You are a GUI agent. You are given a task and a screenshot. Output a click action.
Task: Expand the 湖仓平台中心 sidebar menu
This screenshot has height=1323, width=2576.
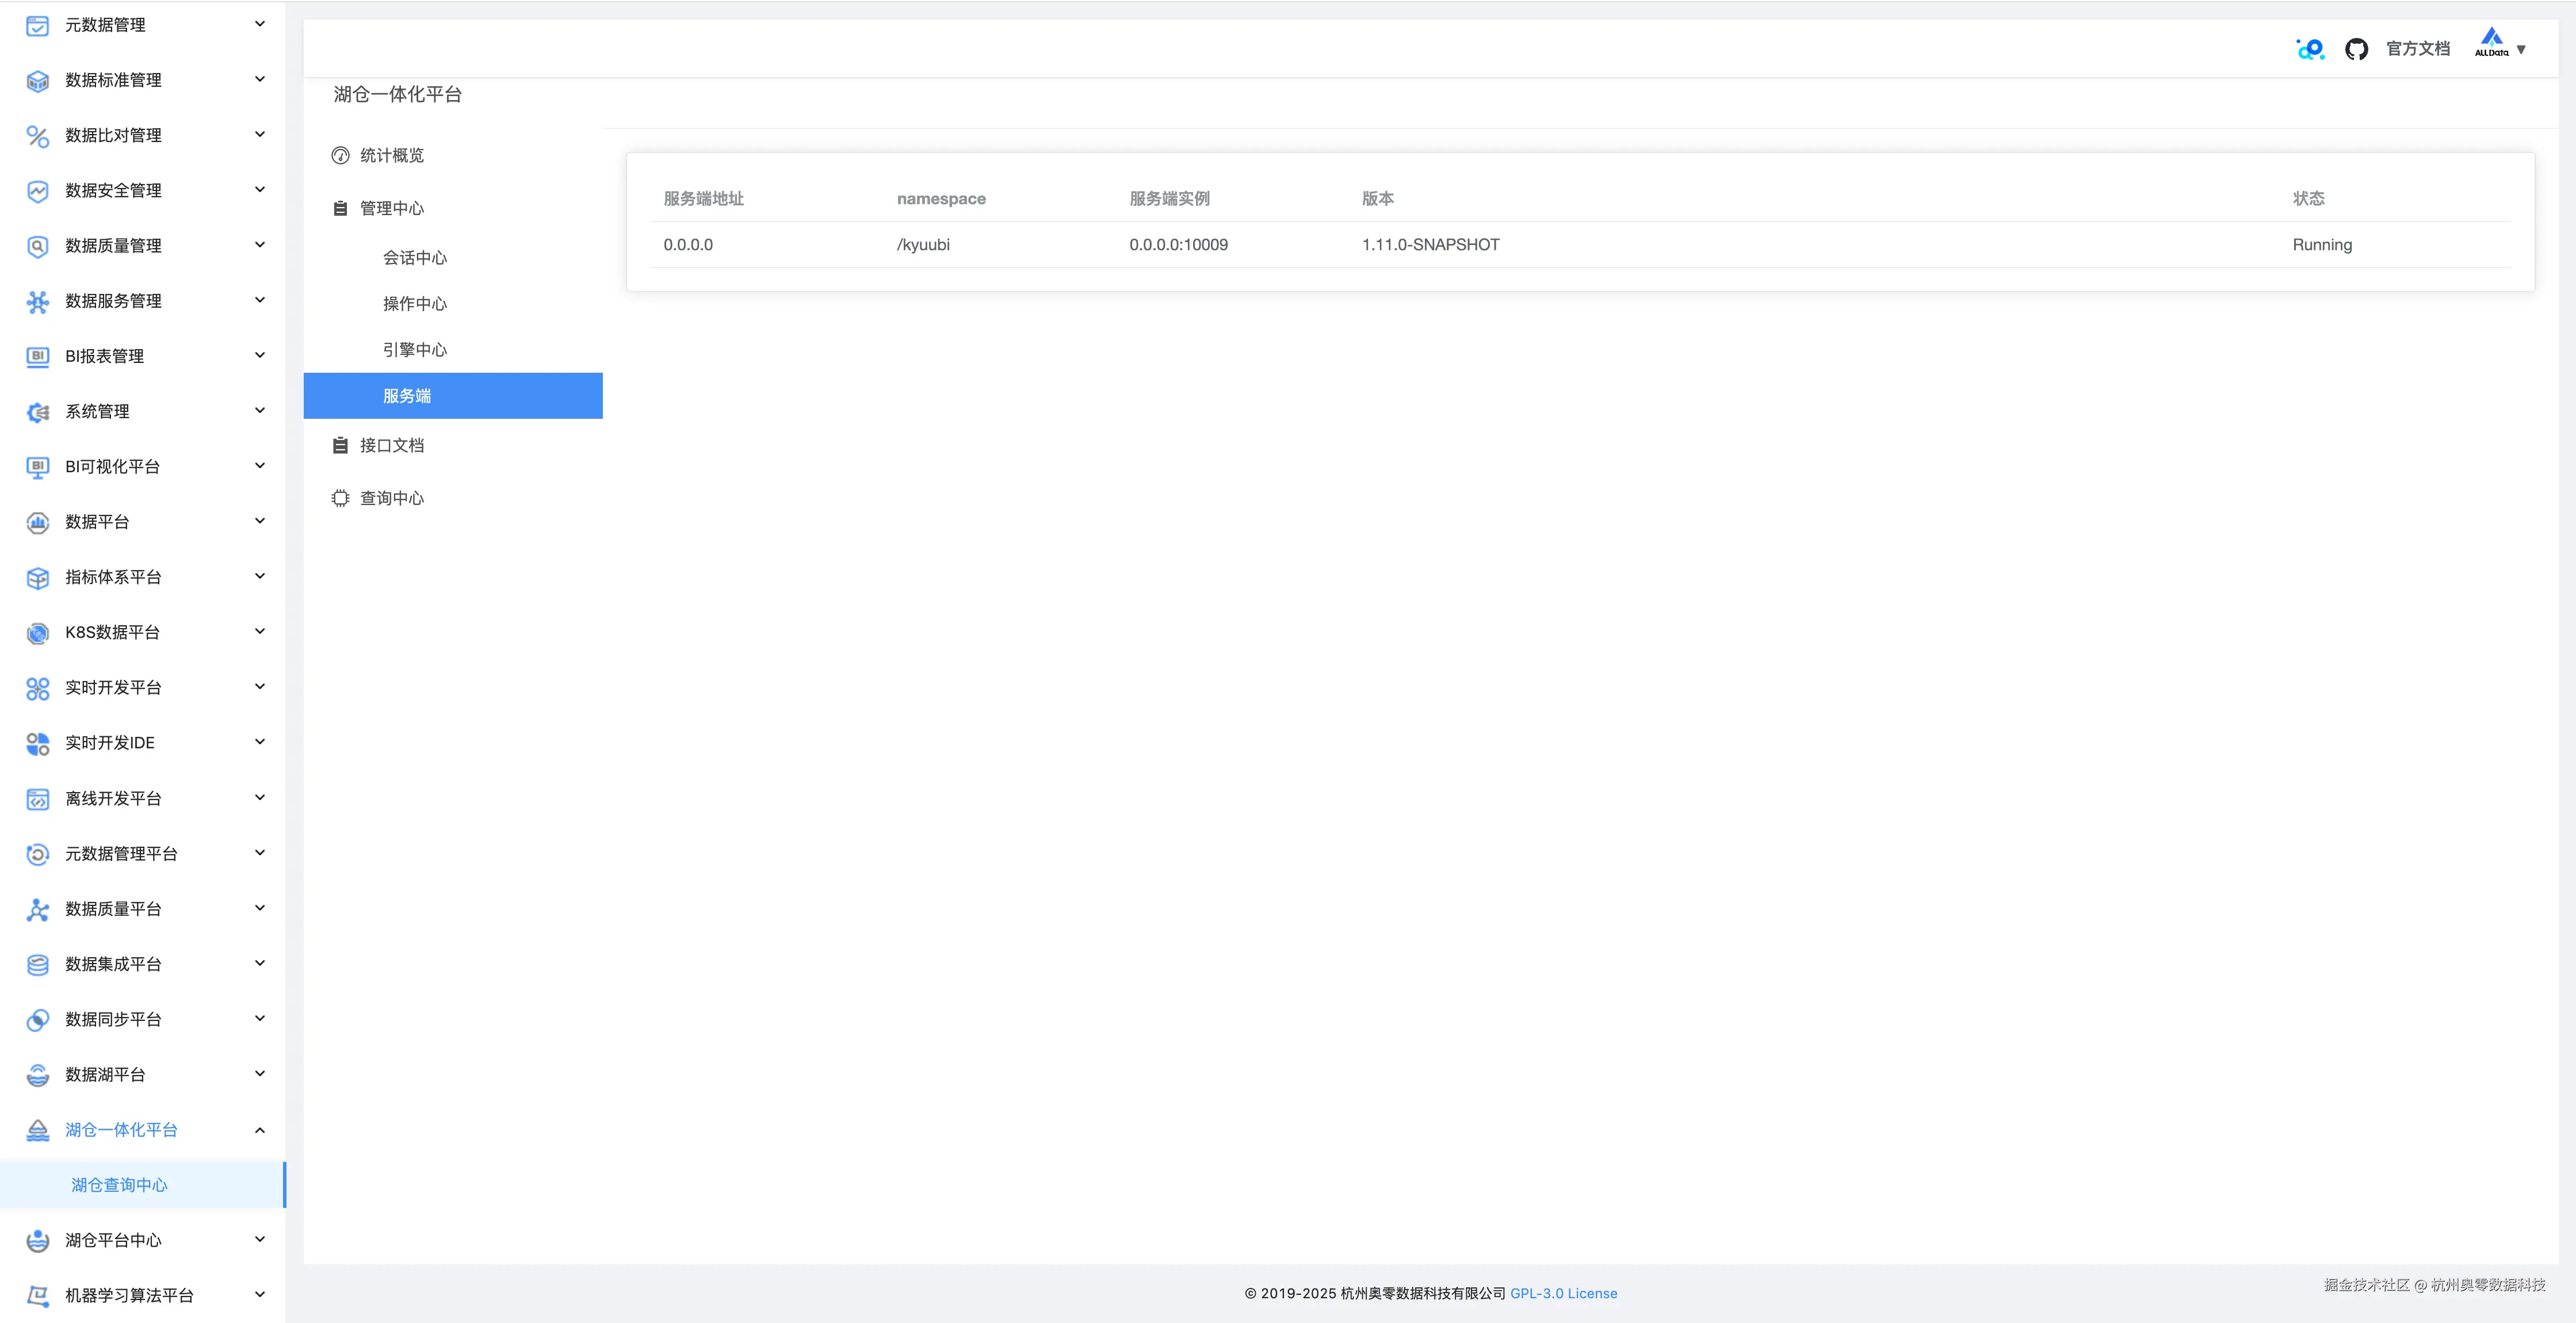[x=259, y=1240]
